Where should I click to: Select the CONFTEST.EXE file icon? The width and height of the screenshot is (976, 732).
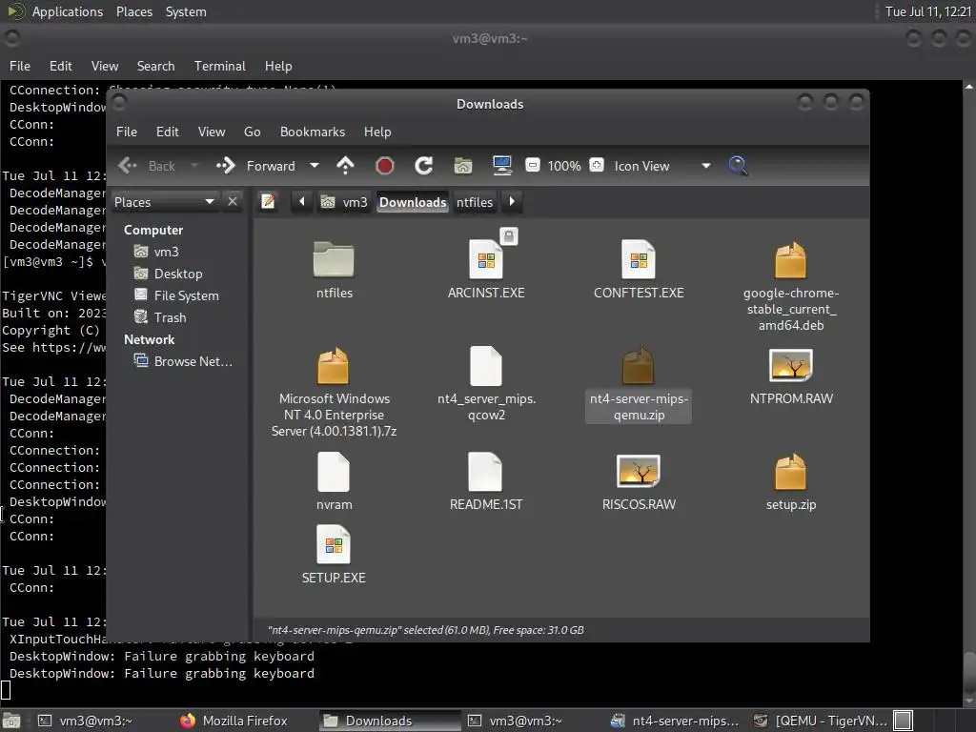coord(639,259)
